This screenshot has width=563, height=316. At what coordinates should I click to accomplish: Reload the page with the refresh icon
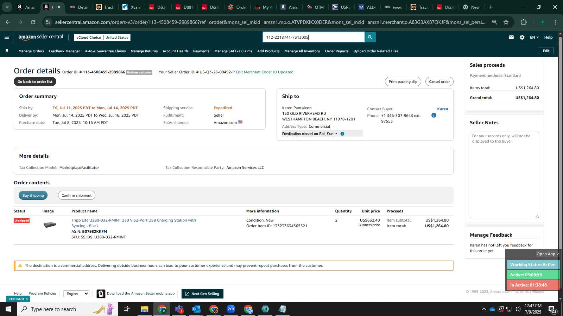pyautogui.click(x=33, y=22)
